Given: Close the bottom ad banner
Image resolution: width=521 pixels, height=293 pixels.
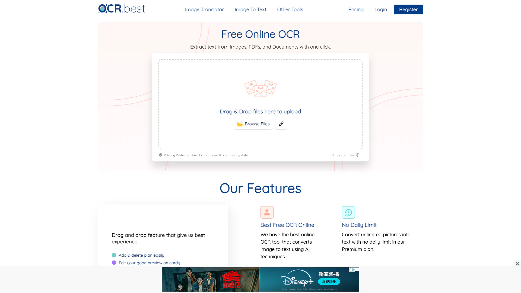Looking at the screenshot, I should coord(517,264).
